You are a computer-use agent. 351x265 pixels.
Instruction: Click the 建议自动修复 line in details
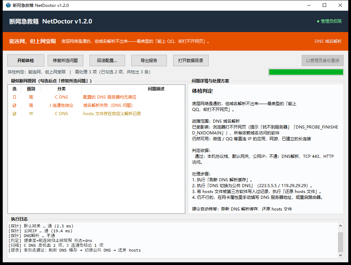click(242, 209)
